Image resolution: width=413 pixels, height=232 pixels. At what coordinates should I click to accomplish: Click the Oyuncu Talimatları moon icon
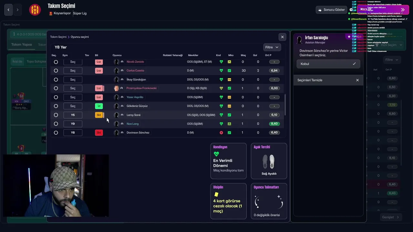(x=269, y=202)
